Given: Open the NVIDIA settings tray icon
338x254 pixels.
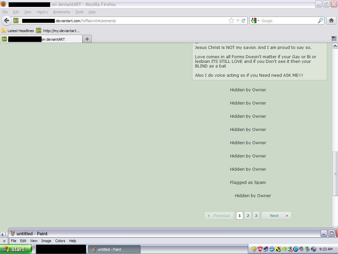Looking at the screenshot, I should [x=284, y=249].
